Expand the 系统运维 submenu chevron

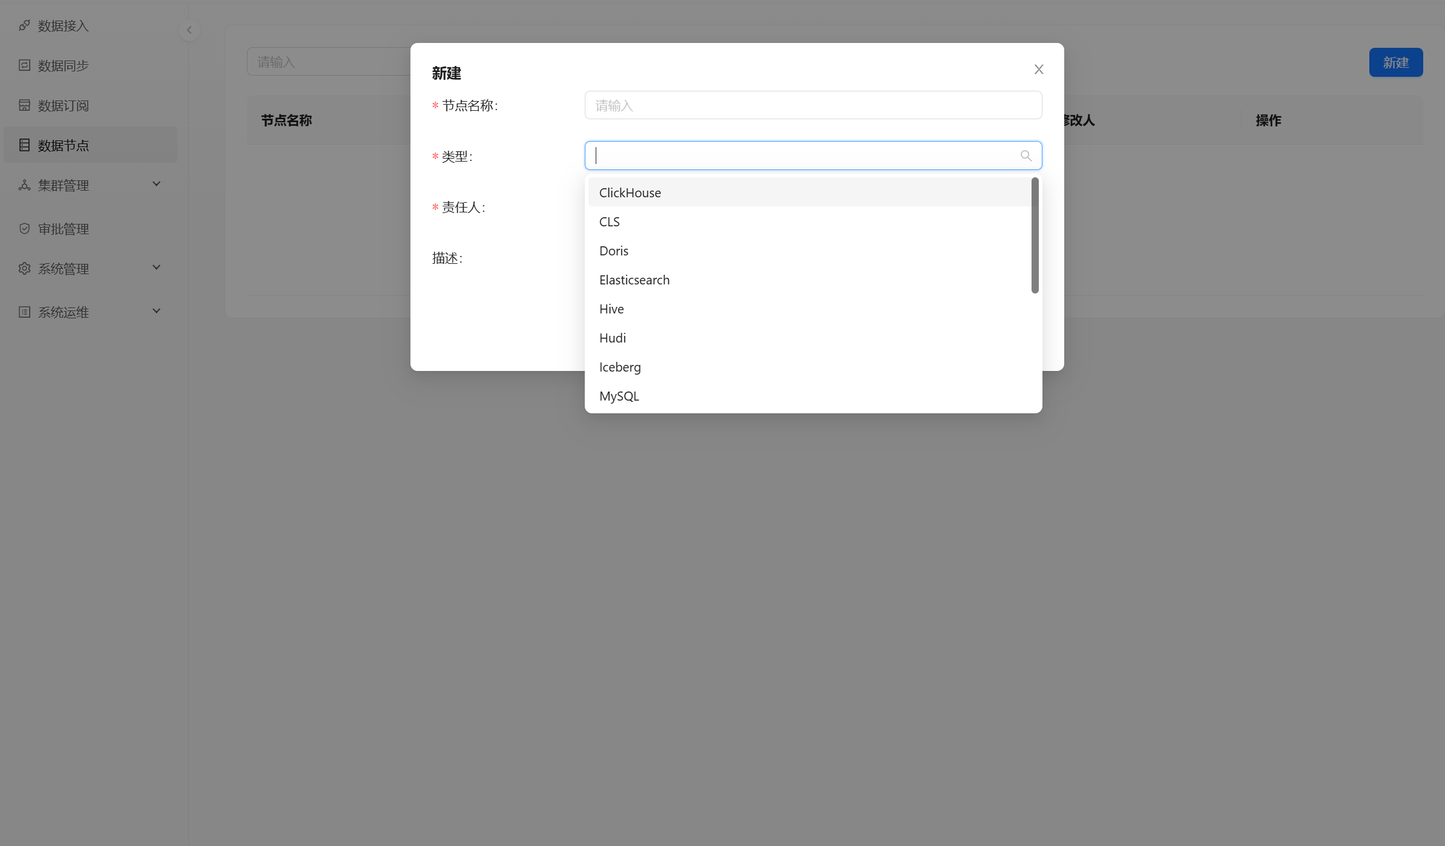(156, 311)
